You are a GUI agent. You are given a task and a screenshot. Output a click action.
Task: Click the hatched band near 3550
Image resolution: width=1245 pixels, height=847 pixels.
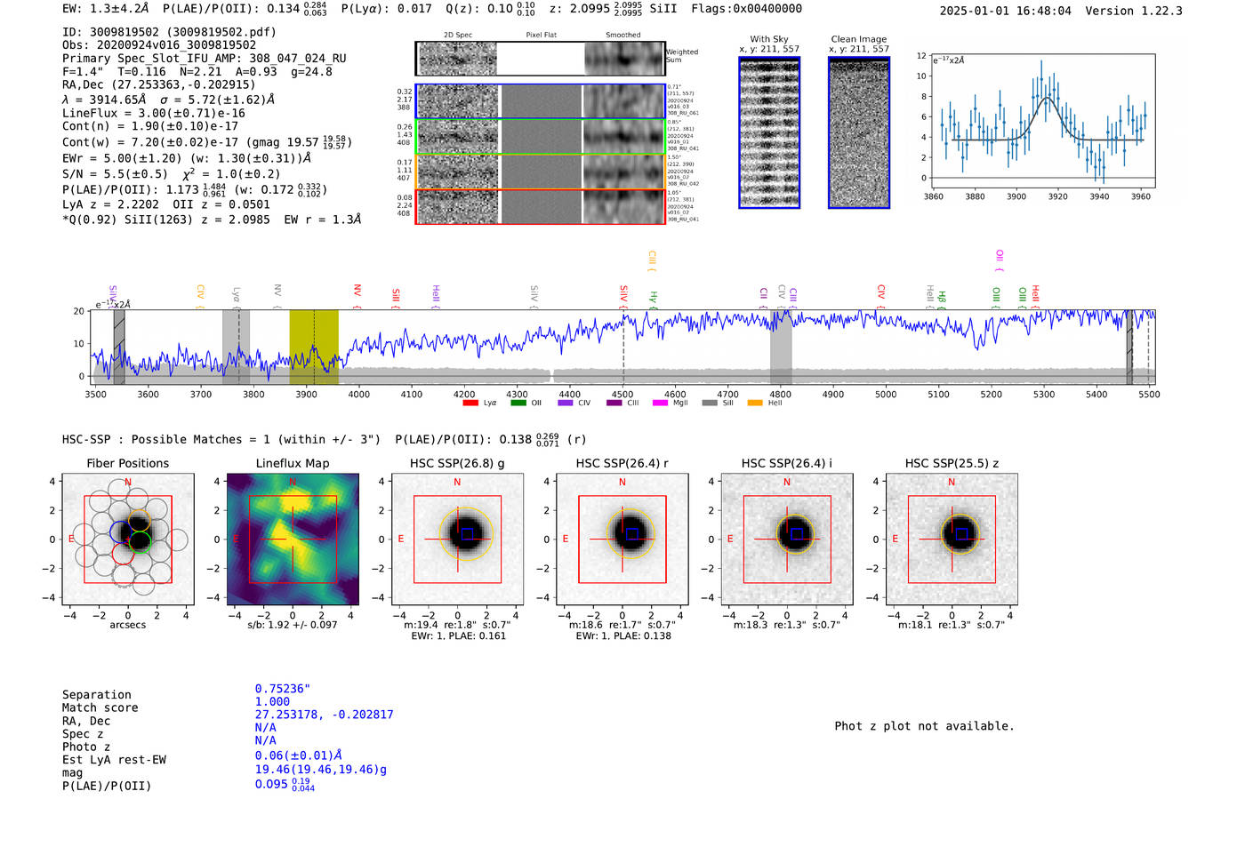119,347
